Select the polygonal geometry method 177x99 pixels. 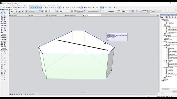click(x=42, y=11)
